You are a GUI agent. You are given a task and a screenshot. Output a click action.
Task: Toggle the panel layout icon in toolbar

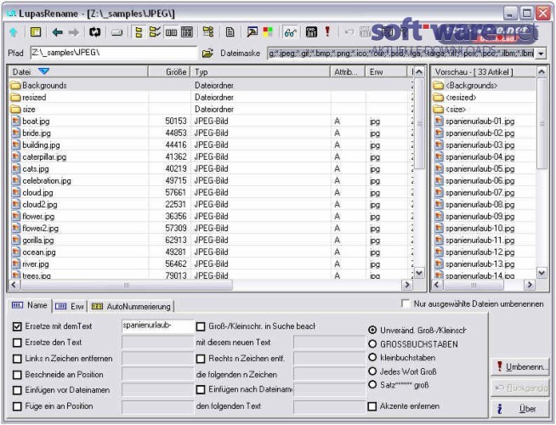click(36, 32)
